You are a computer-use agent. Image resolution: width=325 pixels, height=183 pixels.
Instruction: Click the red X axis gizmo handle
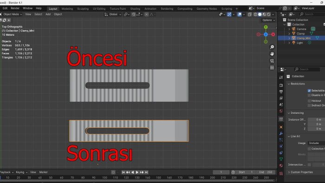click(273, 34)
